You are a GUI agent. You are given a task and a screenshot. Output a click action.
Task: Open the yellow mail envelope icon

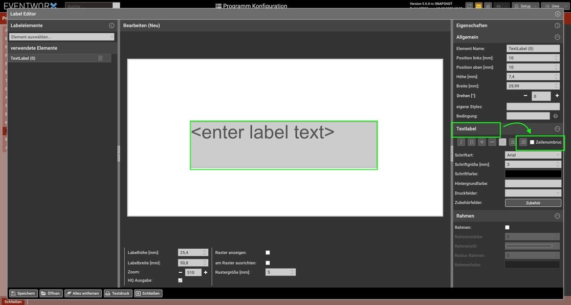(478, 6)
